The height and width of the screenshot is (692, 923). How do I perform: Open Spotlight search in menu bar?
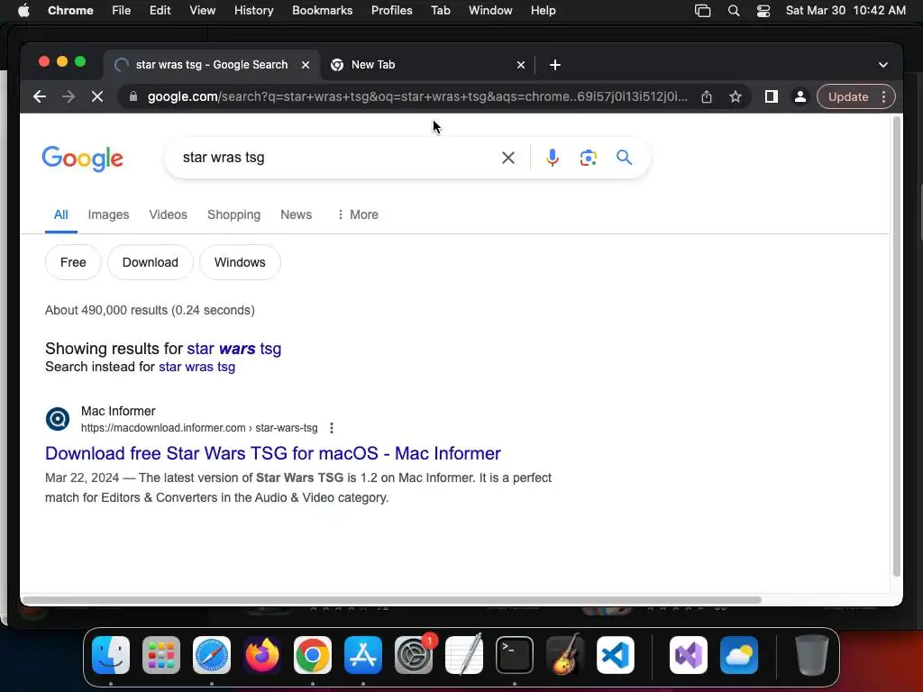(x=734, y=11)
